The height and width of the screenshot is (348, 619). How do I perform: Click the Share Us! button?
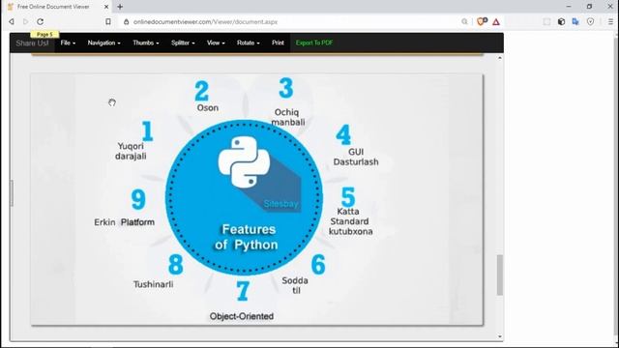32,43
